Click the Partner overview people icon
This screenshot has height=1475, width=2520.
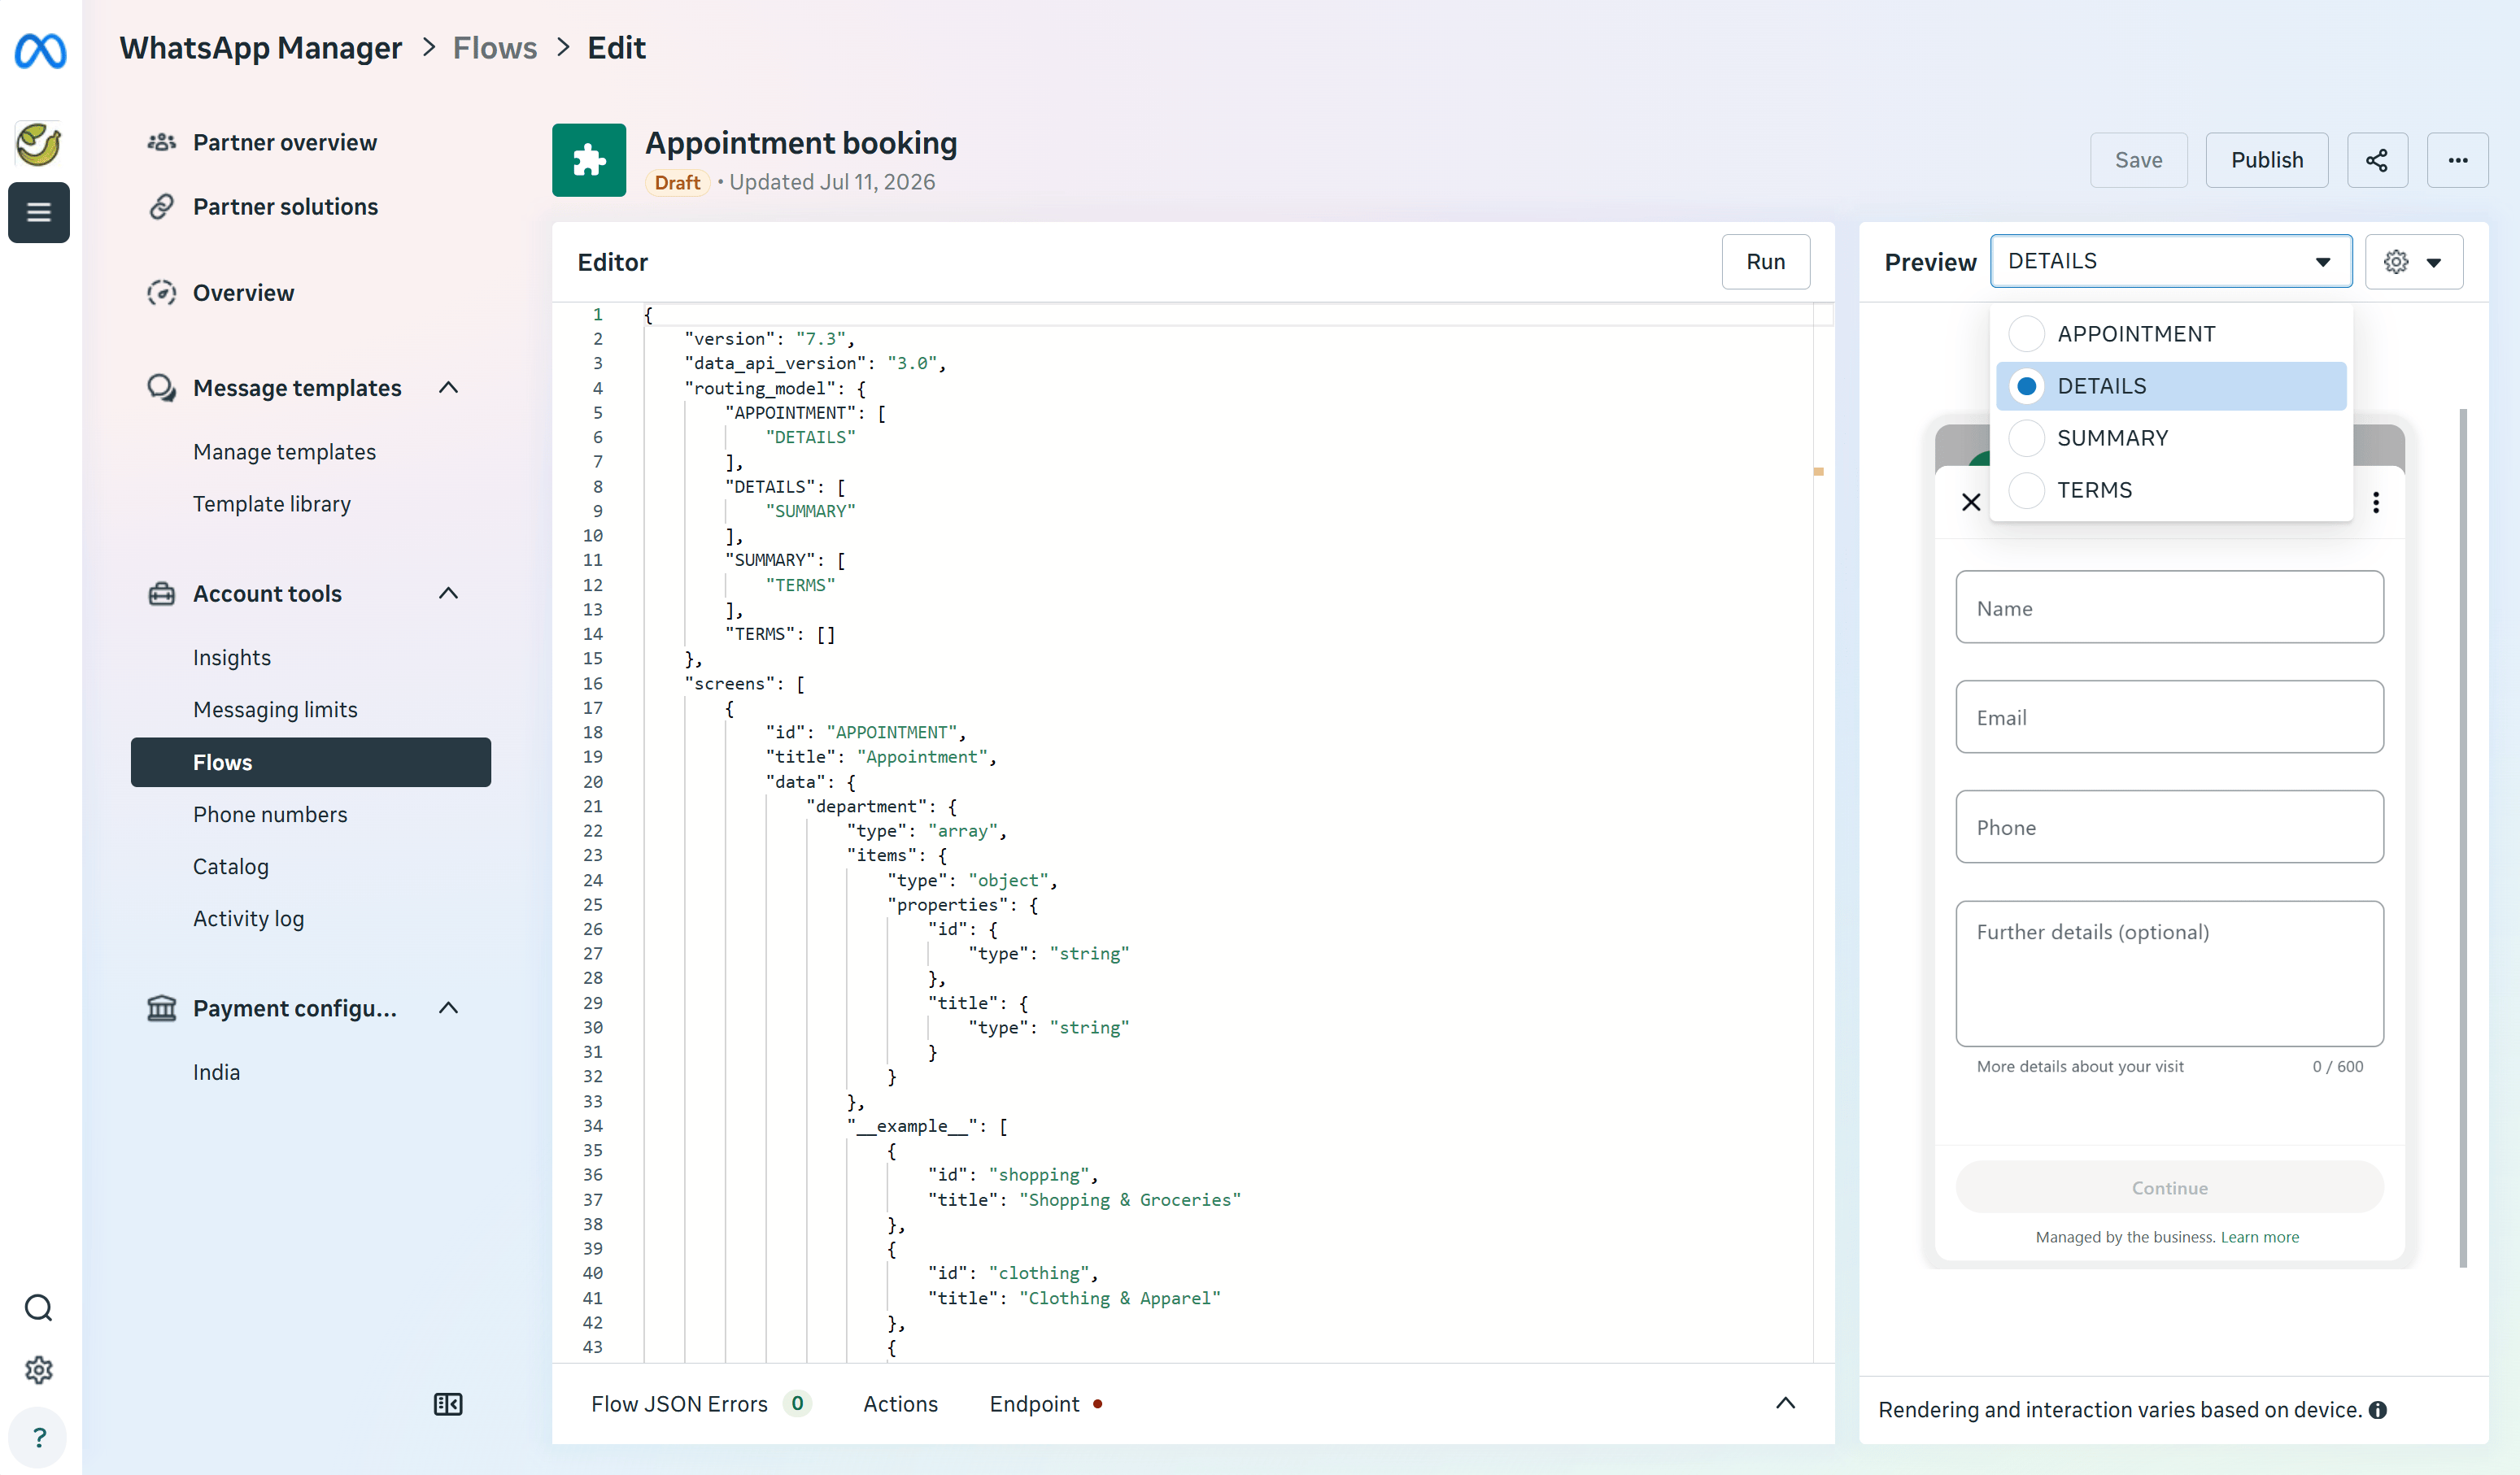161,142
